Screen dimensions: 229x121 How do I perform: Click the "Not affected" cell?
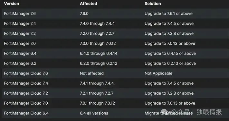pos(92,73)
